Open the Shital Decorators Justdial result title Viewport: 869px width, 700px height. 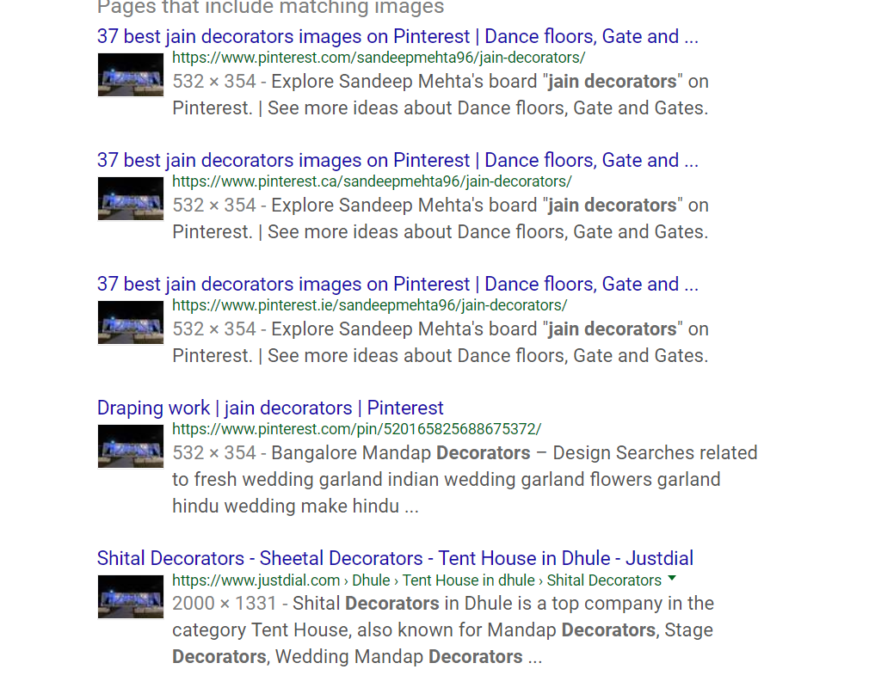(395, 558)
